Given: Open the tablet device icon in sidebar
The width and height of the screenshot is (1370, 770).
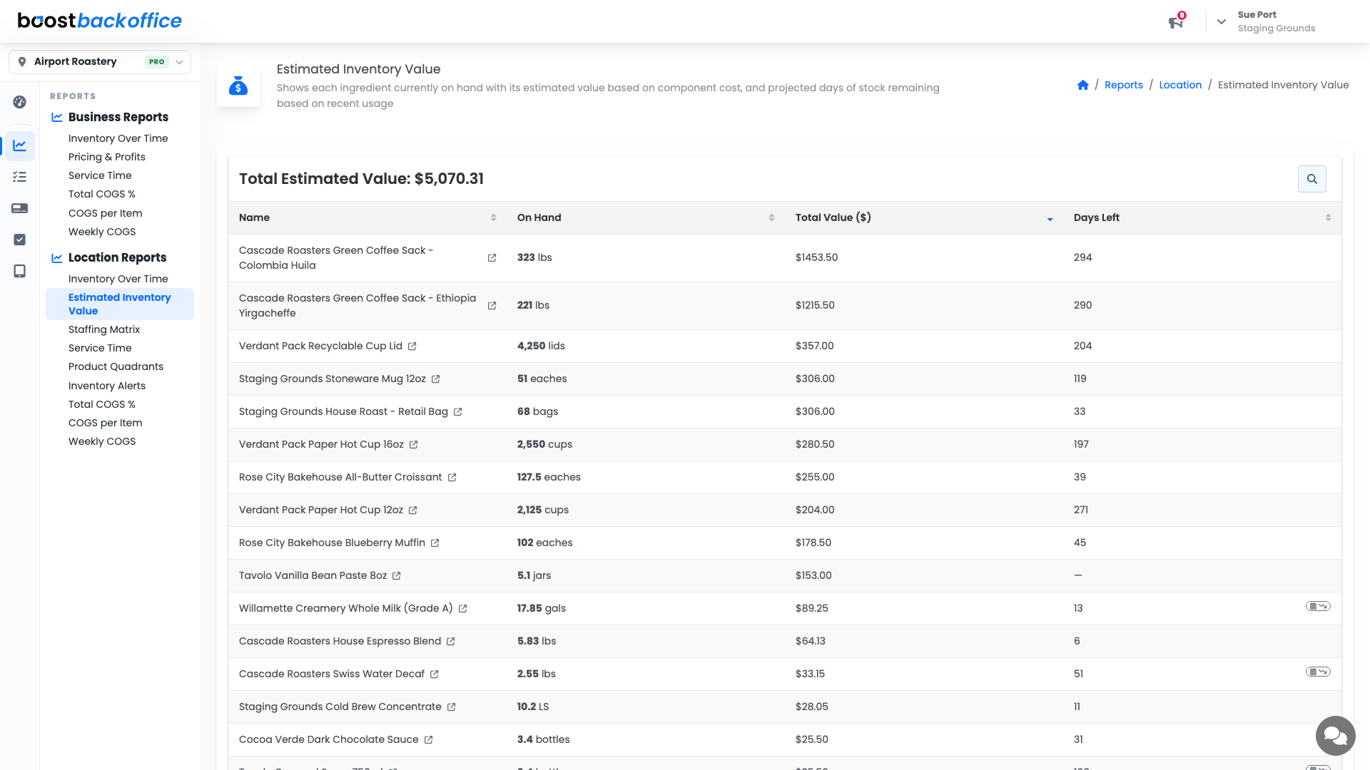Looking at the screenshot, I should click(20, 271).
